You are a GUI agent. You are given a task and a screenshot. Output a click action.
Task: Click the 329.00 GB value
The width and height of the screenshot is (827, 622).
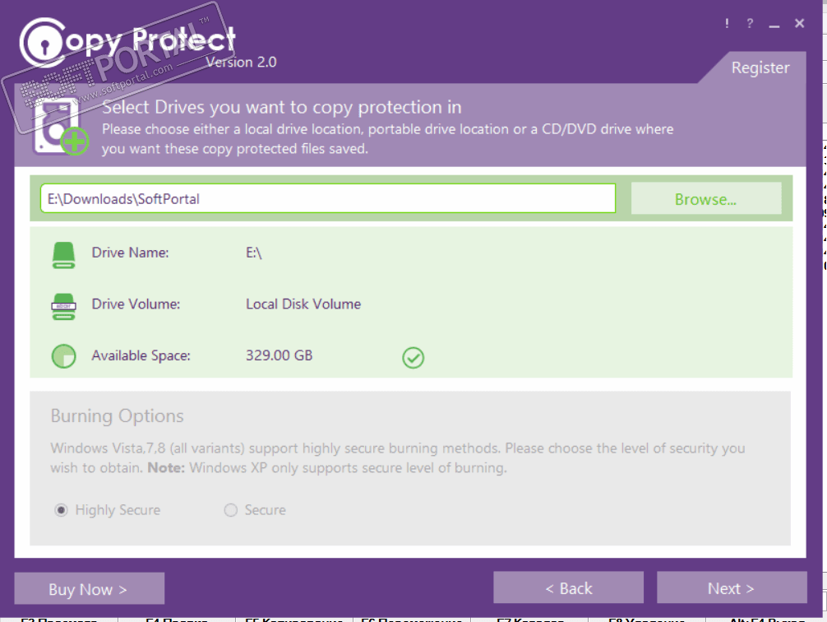(279, 355)
